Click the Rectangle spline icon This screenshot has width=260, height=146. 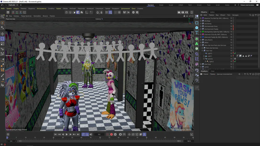coord(197,23)
